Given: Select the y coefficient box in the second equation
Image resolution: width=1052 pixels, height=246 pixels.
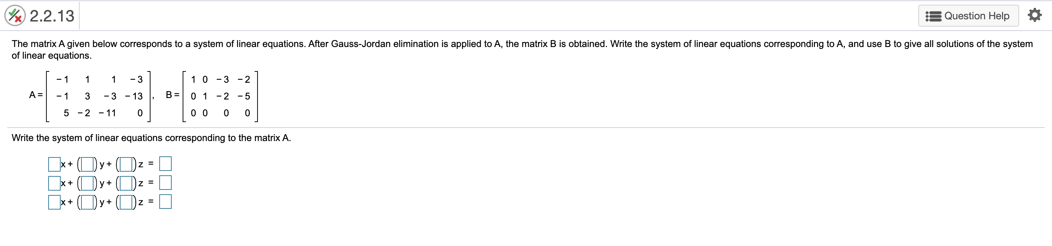Looking at the screenshot, I should click(x=87, y=183).
